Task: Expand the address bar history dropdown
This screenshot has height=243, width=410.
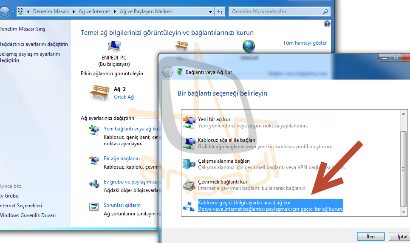Action: coord(210,12)
